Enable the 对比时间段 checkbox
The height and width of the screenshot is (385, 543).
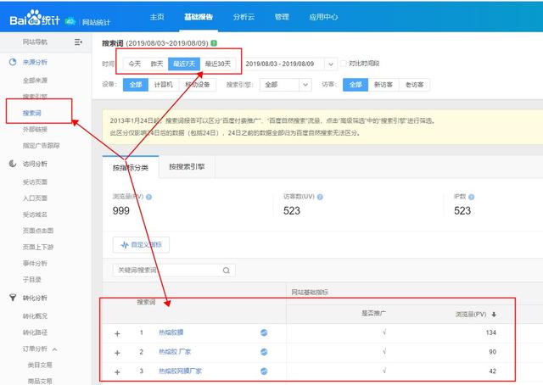click(343, 64)
